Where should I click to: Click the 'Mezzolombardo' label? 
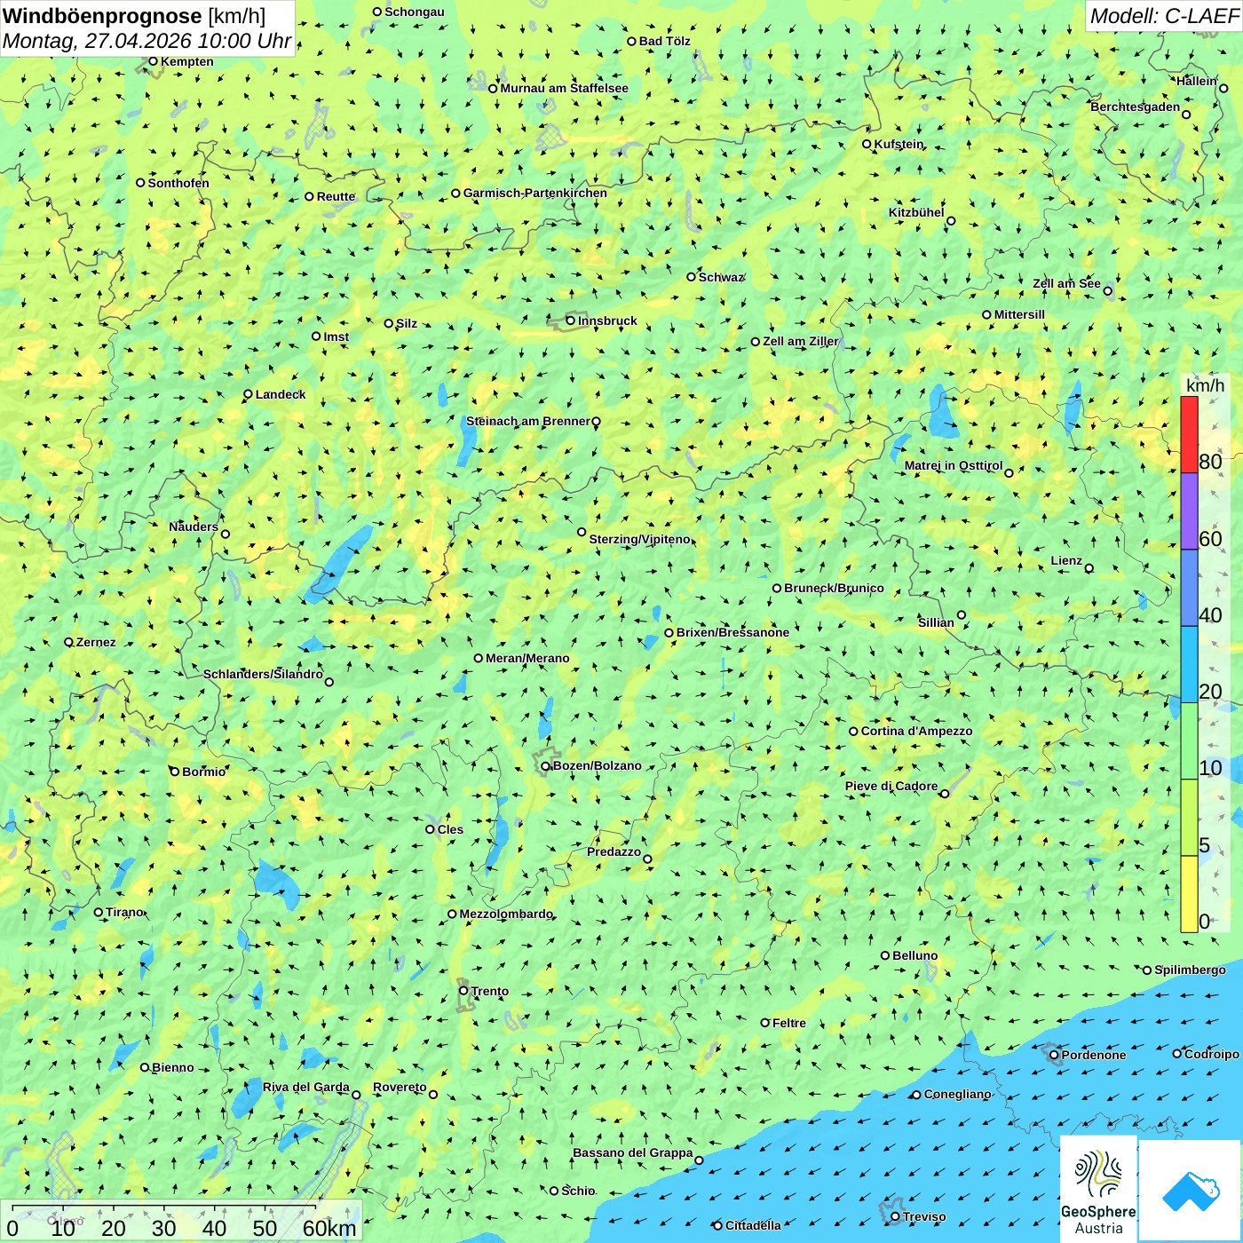coord(506,914)
